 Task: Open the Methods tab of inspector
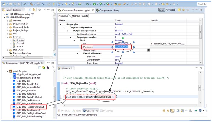pyautogui.click(x=76, y=16)
